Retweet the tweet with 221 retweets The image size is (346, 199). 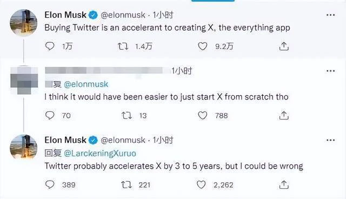point(127,184)
